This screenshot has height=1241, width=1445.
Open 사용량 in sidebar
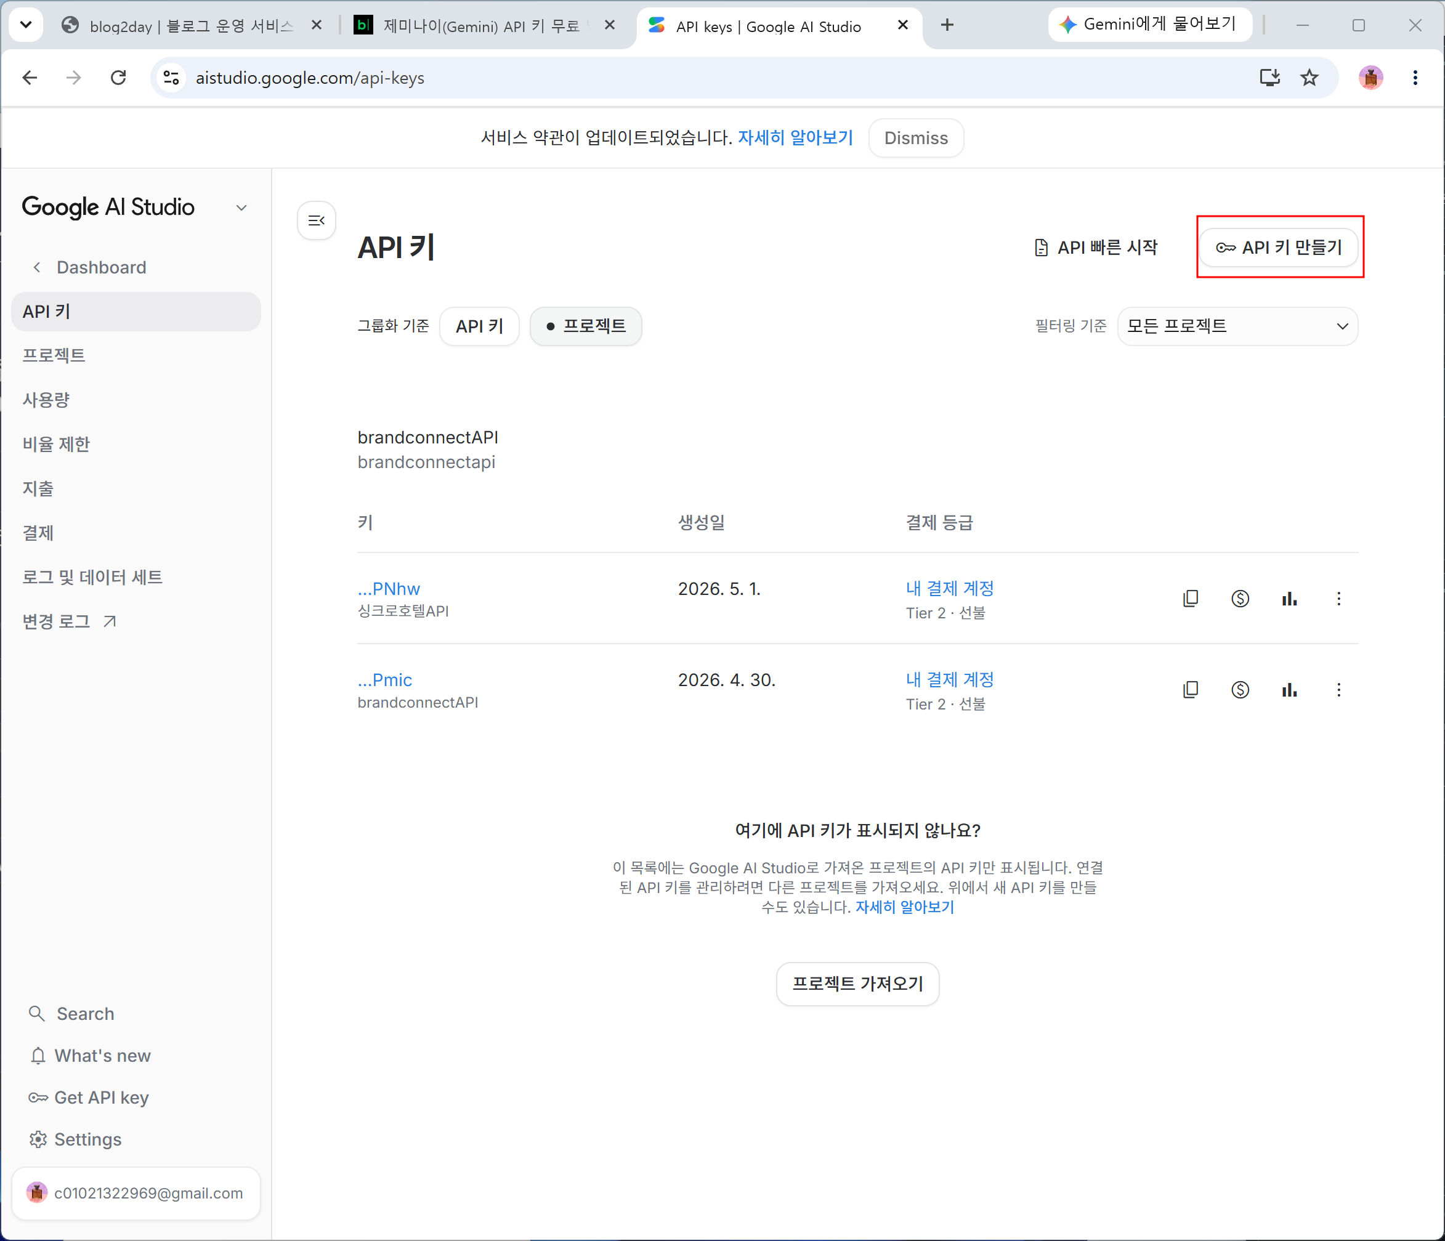46,400
